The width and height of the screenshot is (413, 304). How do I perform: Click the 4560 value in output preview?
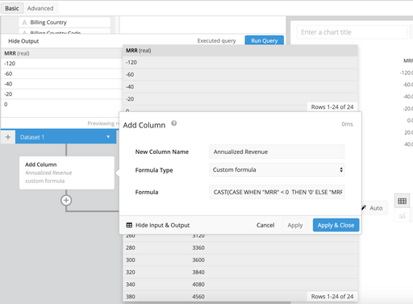pyautogui.click(x=198, y=297)
